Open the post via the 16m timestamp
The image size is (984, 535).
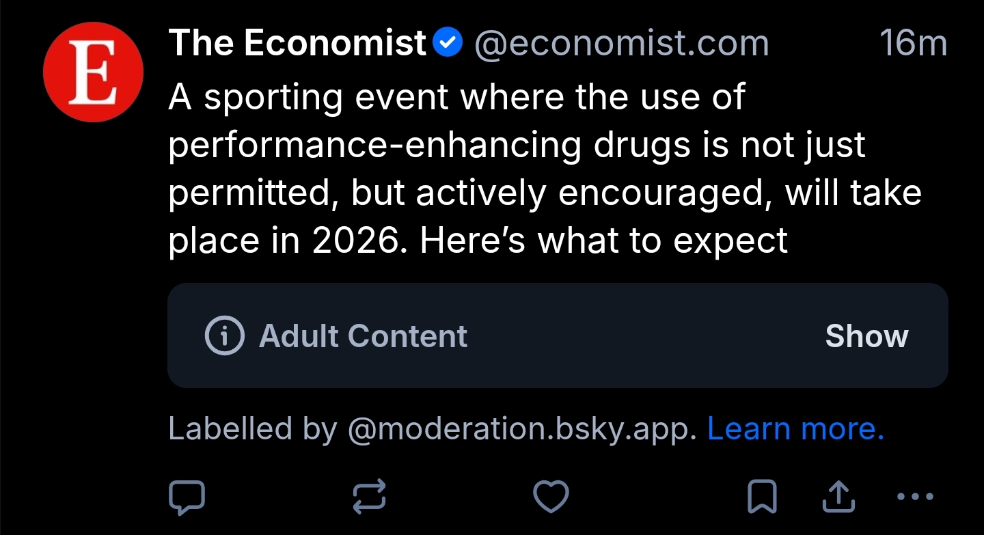coord(913,44)
